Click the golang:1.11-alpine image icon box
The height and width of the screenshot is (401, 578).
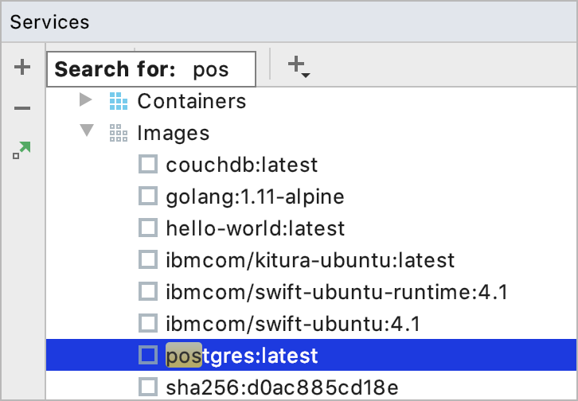click(148, 196)
